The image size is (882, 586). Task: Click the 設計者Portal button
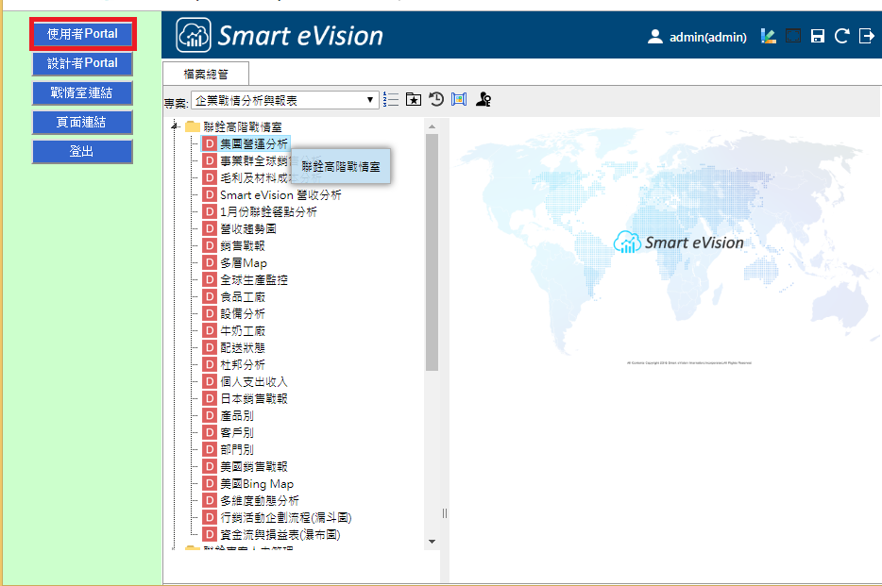coord(82,63)
